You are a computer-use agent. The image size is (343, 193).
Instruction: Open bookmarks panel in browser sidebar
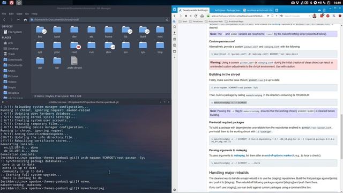pos(175,27)
